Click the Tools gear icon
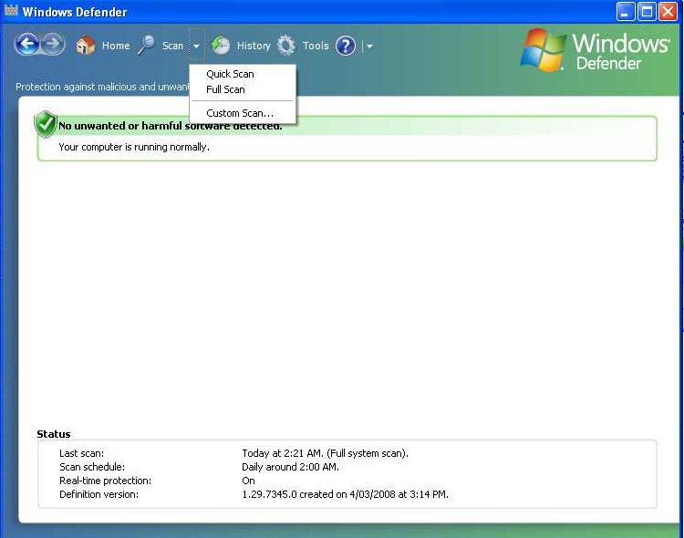 tap(286, 46)
